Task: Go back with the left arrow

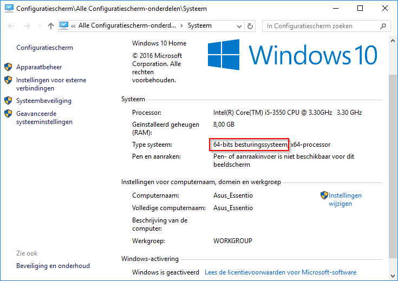Action: coord(11,26)
